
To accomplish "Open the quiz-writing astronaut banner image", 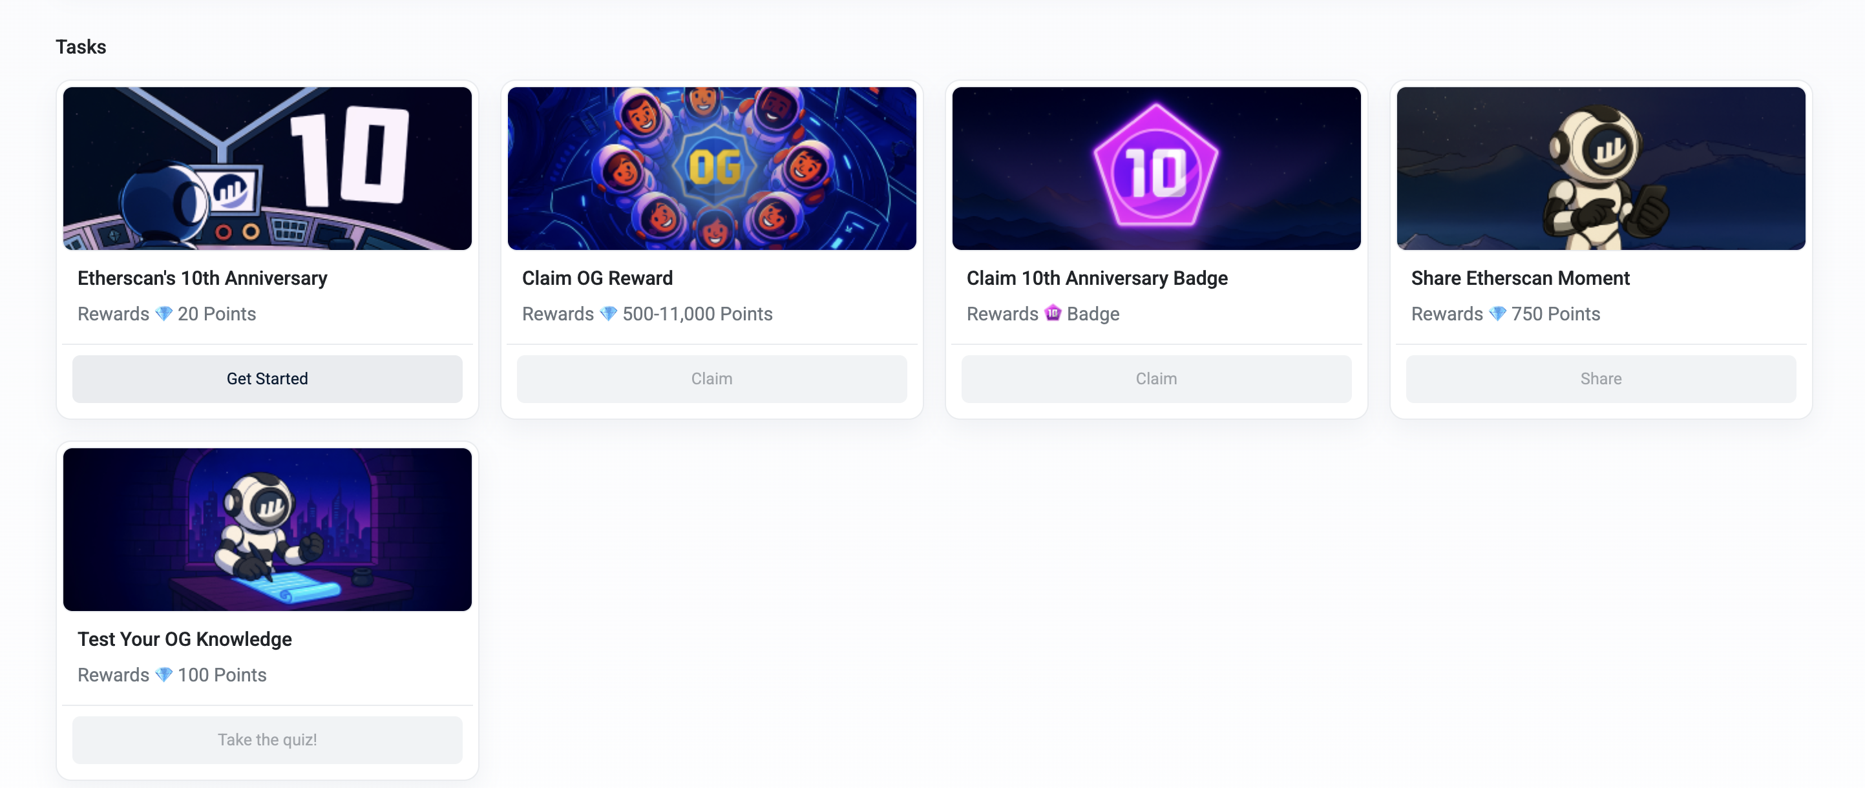I will click(267, 530).
